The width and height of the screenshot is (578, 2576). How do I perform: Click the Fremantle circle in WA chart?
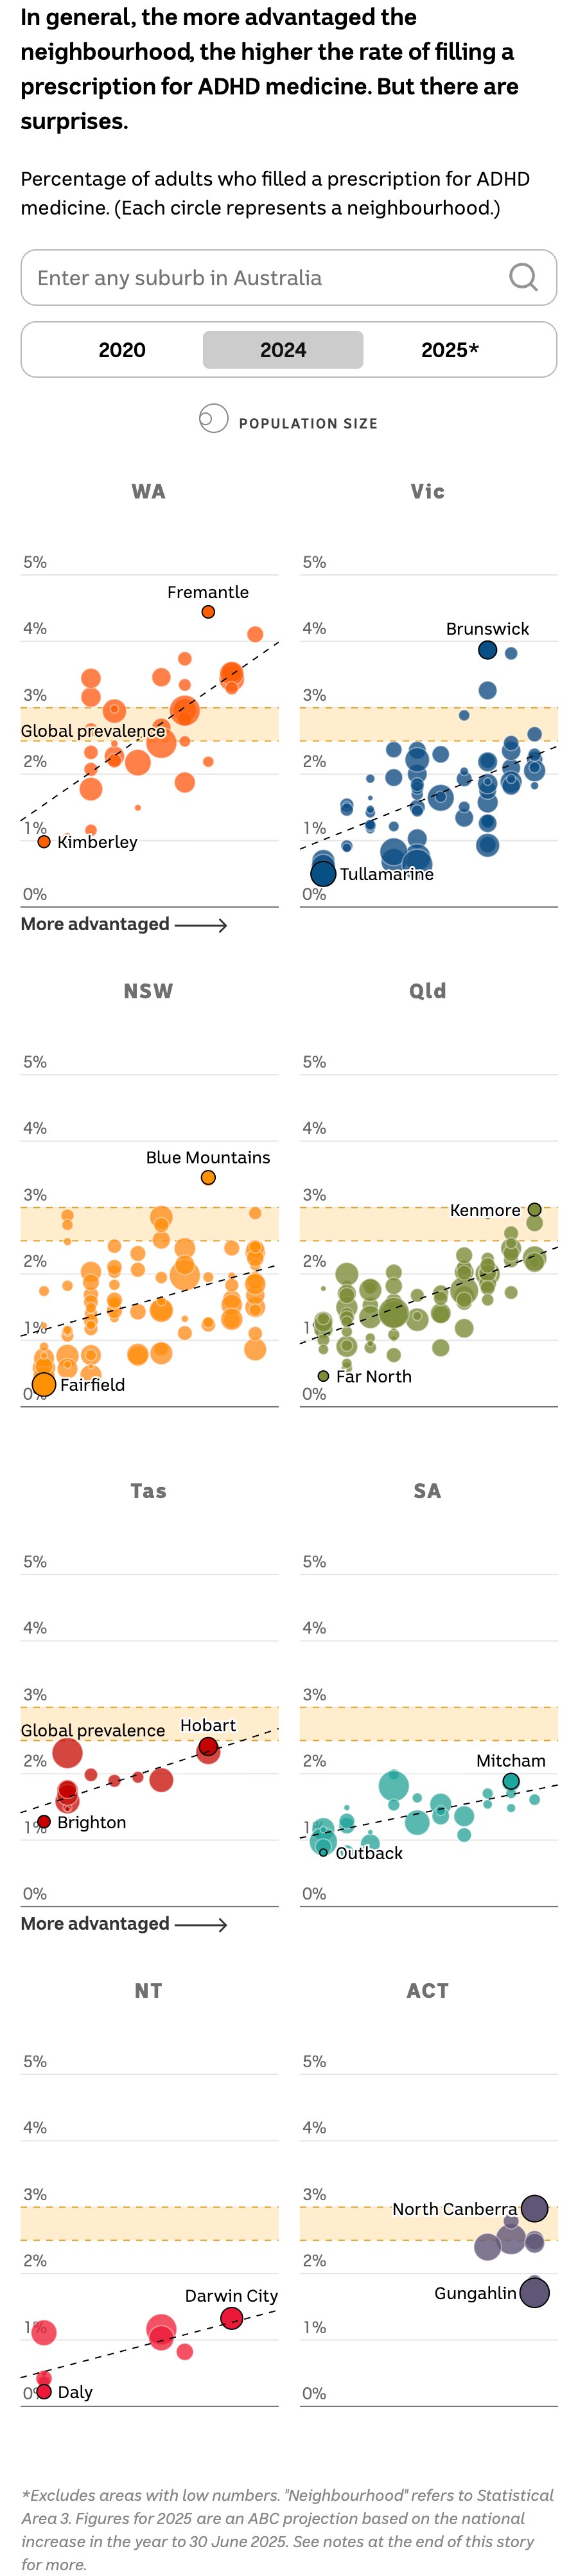(208, 612)
